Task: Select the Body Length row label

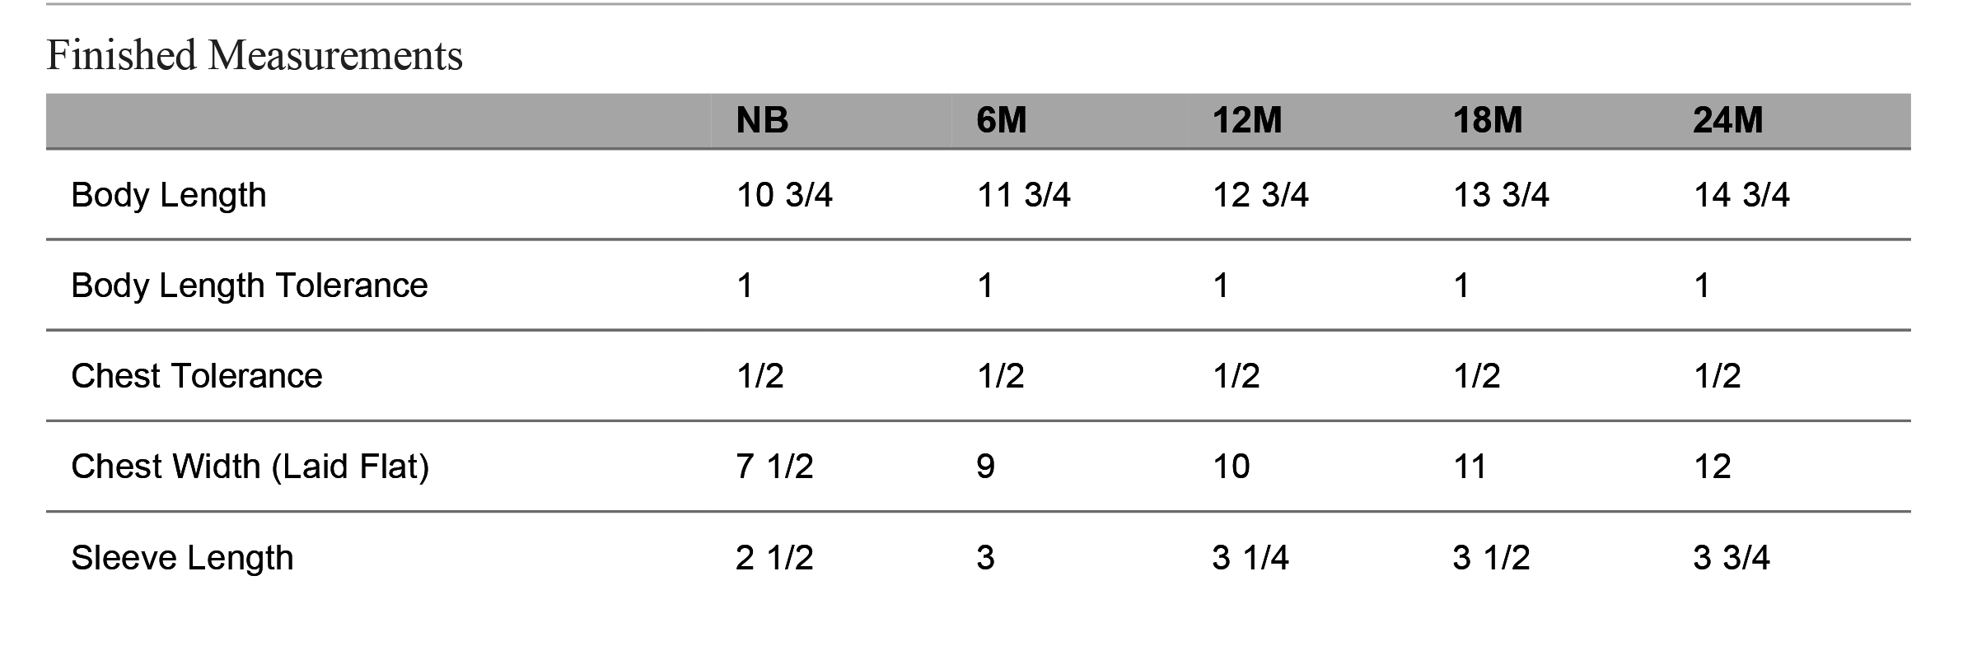Action: point(169,196)
